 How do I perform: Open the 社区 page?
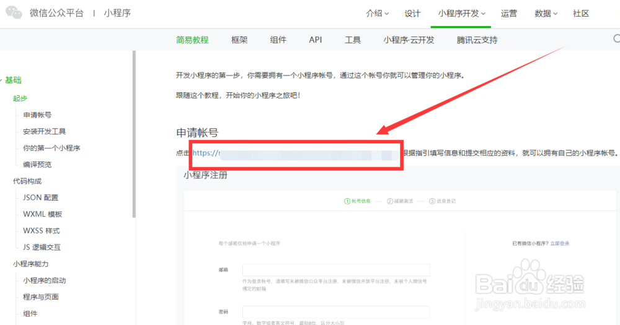[581, 14]
